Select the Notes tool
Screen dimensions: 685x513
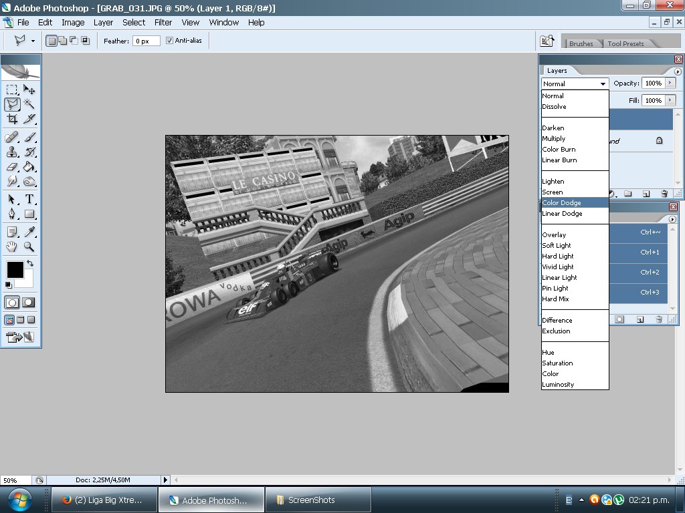12,232
